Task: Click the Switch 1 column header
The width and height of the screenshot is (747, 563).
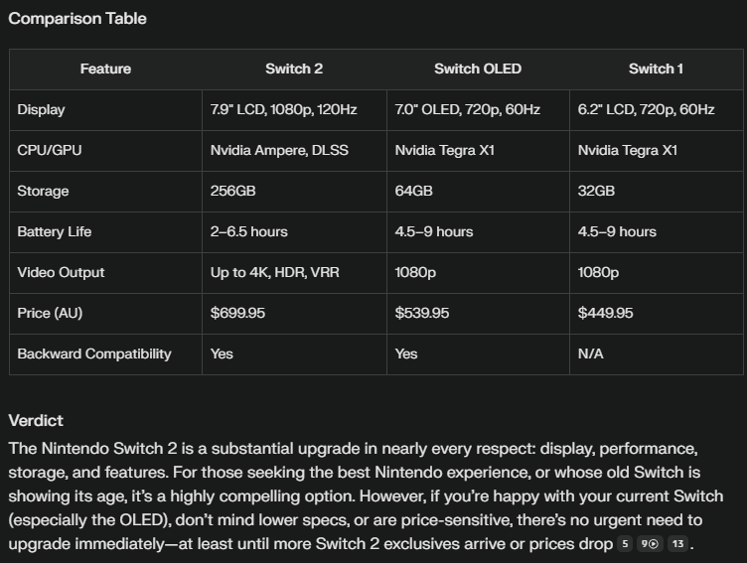Action: coord(656,70)
